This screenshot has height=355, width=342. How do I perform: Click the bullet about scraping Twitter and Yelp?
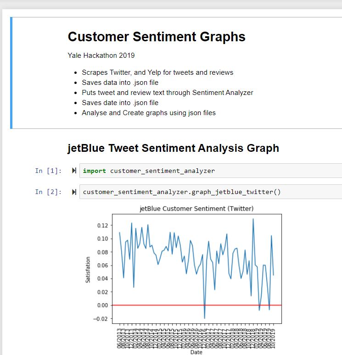click(x=157, y=72)
